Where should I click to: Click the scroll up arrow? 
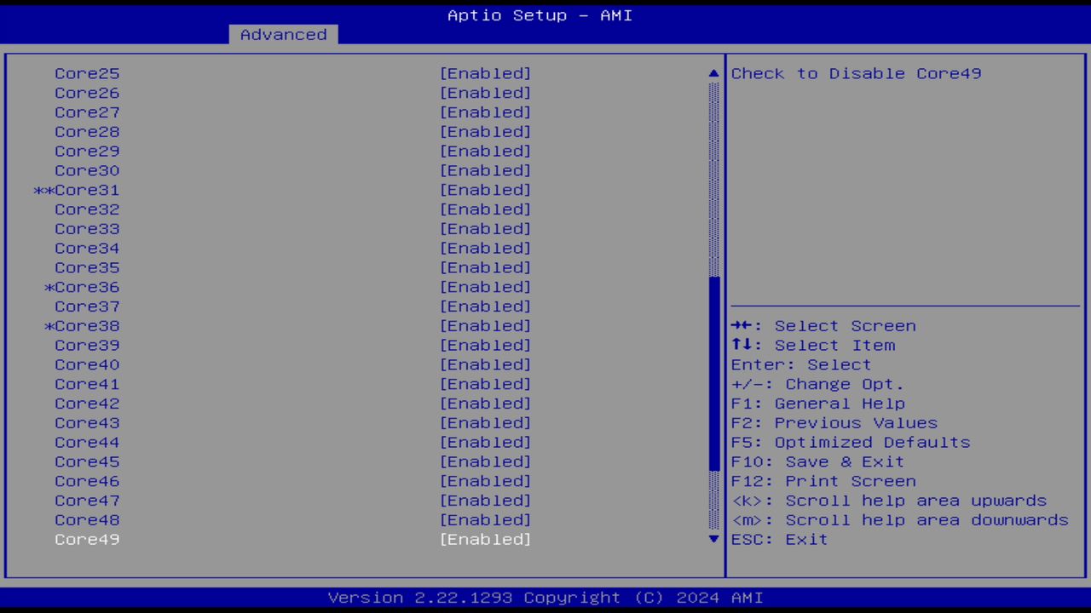[714, 73]
